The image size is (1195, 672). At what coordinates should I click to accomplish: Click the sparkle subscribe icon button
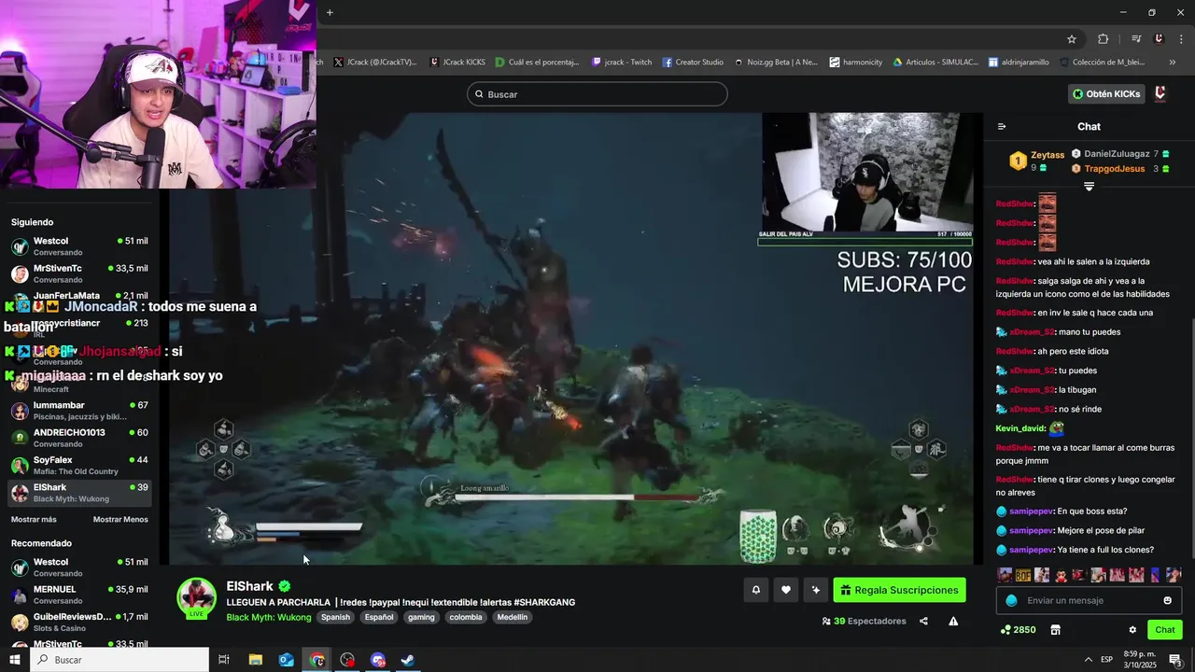816,590
